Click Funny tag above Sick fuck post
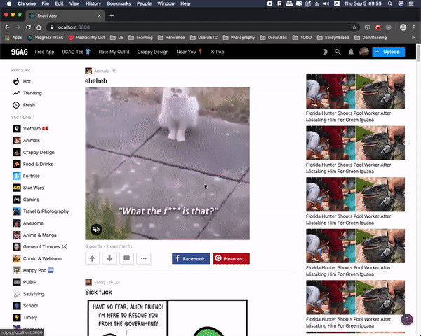The width and height of the screenshot is (421, 336). (100, 282)
